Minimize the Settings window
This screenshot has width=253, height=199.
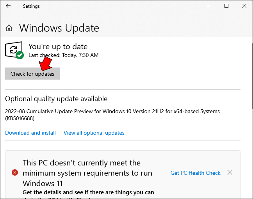point(208,6)
